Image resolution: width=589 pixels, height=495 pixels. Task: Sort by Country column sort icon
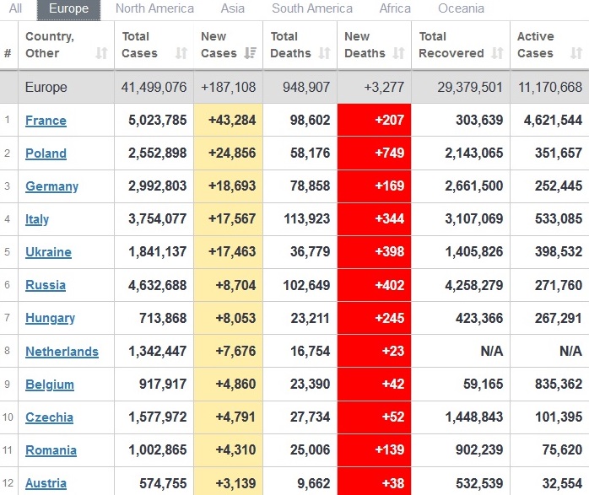point(102,53)
